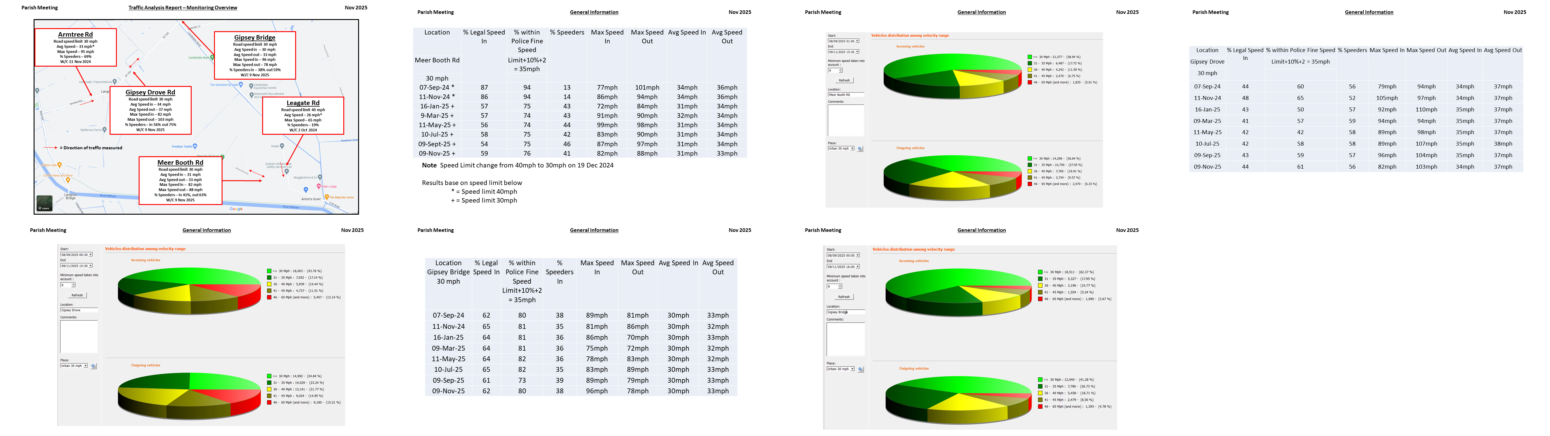Open Start date dropdown showing 08/09/2025 01:00

[x=857, y=41]
